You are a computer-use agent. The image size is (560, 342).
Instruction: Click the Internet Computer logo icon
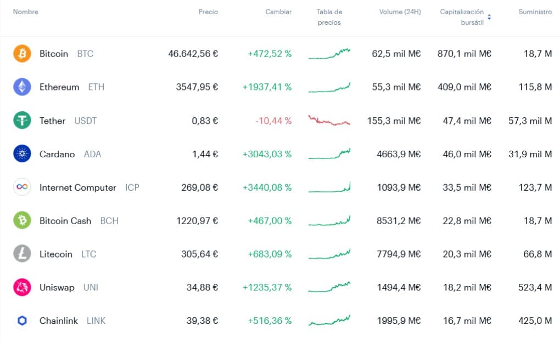(22, 187)
